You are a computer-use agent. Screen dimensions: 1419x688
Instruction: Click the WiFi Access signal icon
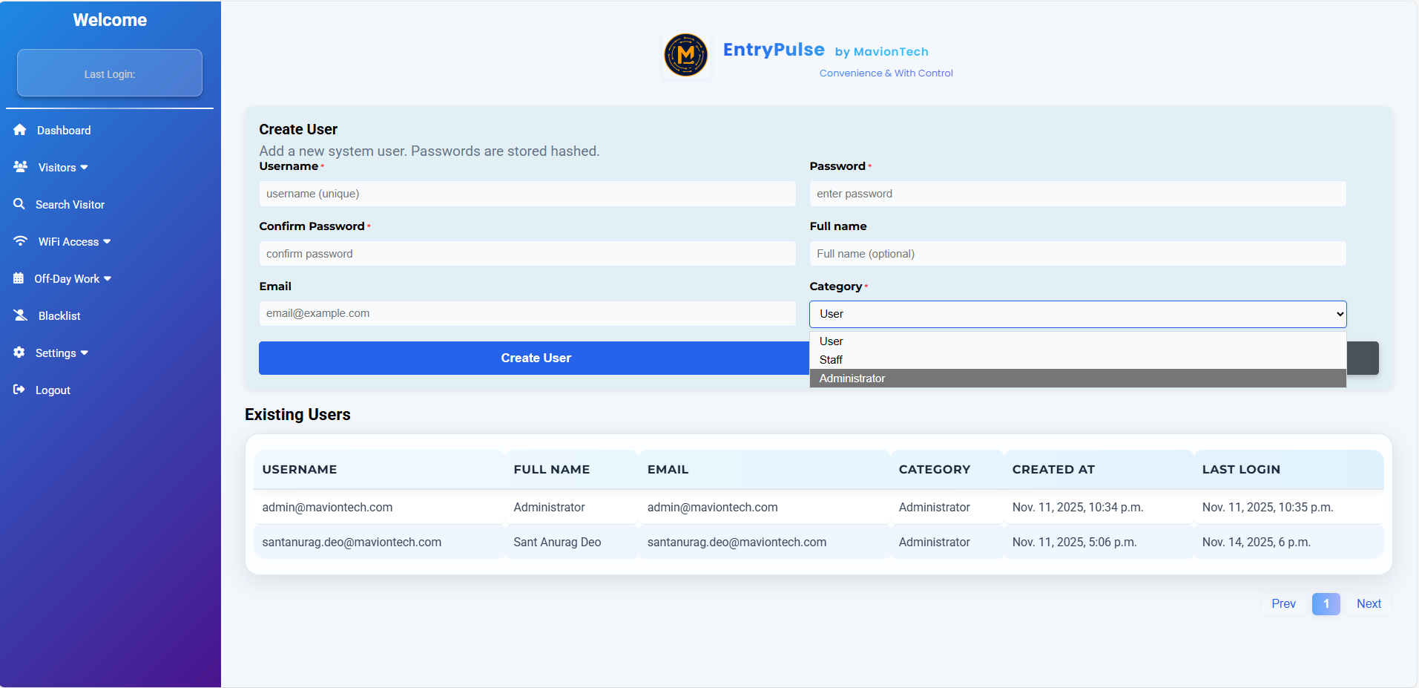21,241
